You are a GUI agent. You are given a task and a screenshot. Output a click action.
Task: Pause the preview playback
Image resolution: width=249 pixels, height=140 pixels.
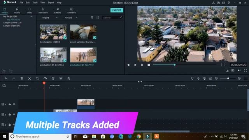tap(142, 65)
